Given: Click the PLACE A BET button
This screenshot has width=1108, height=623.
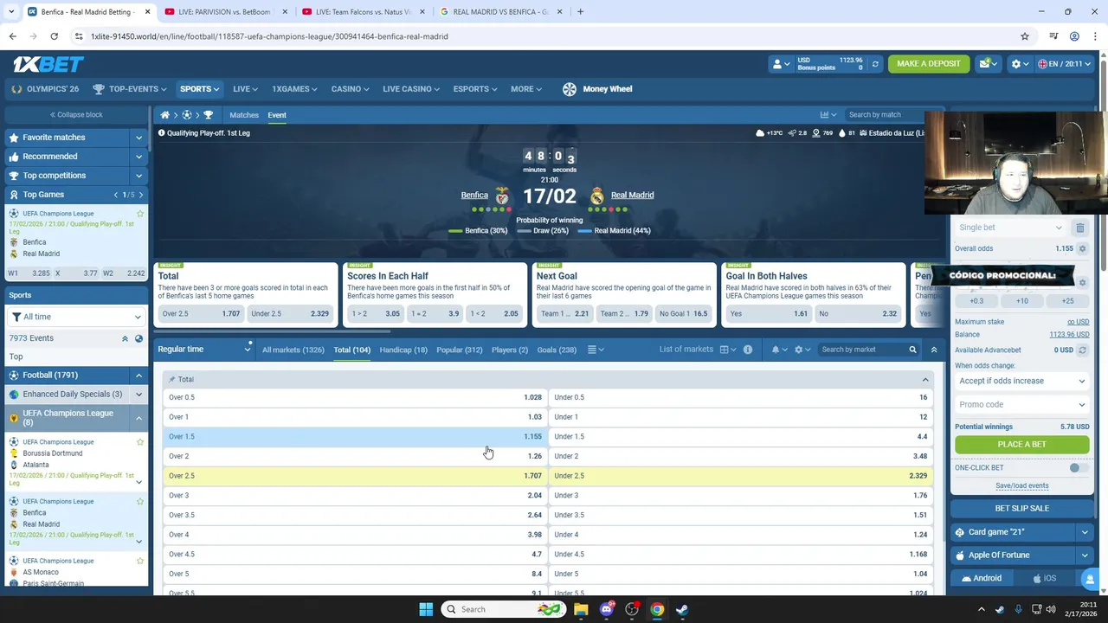Looking at the screenshot, I should 1021,445.
